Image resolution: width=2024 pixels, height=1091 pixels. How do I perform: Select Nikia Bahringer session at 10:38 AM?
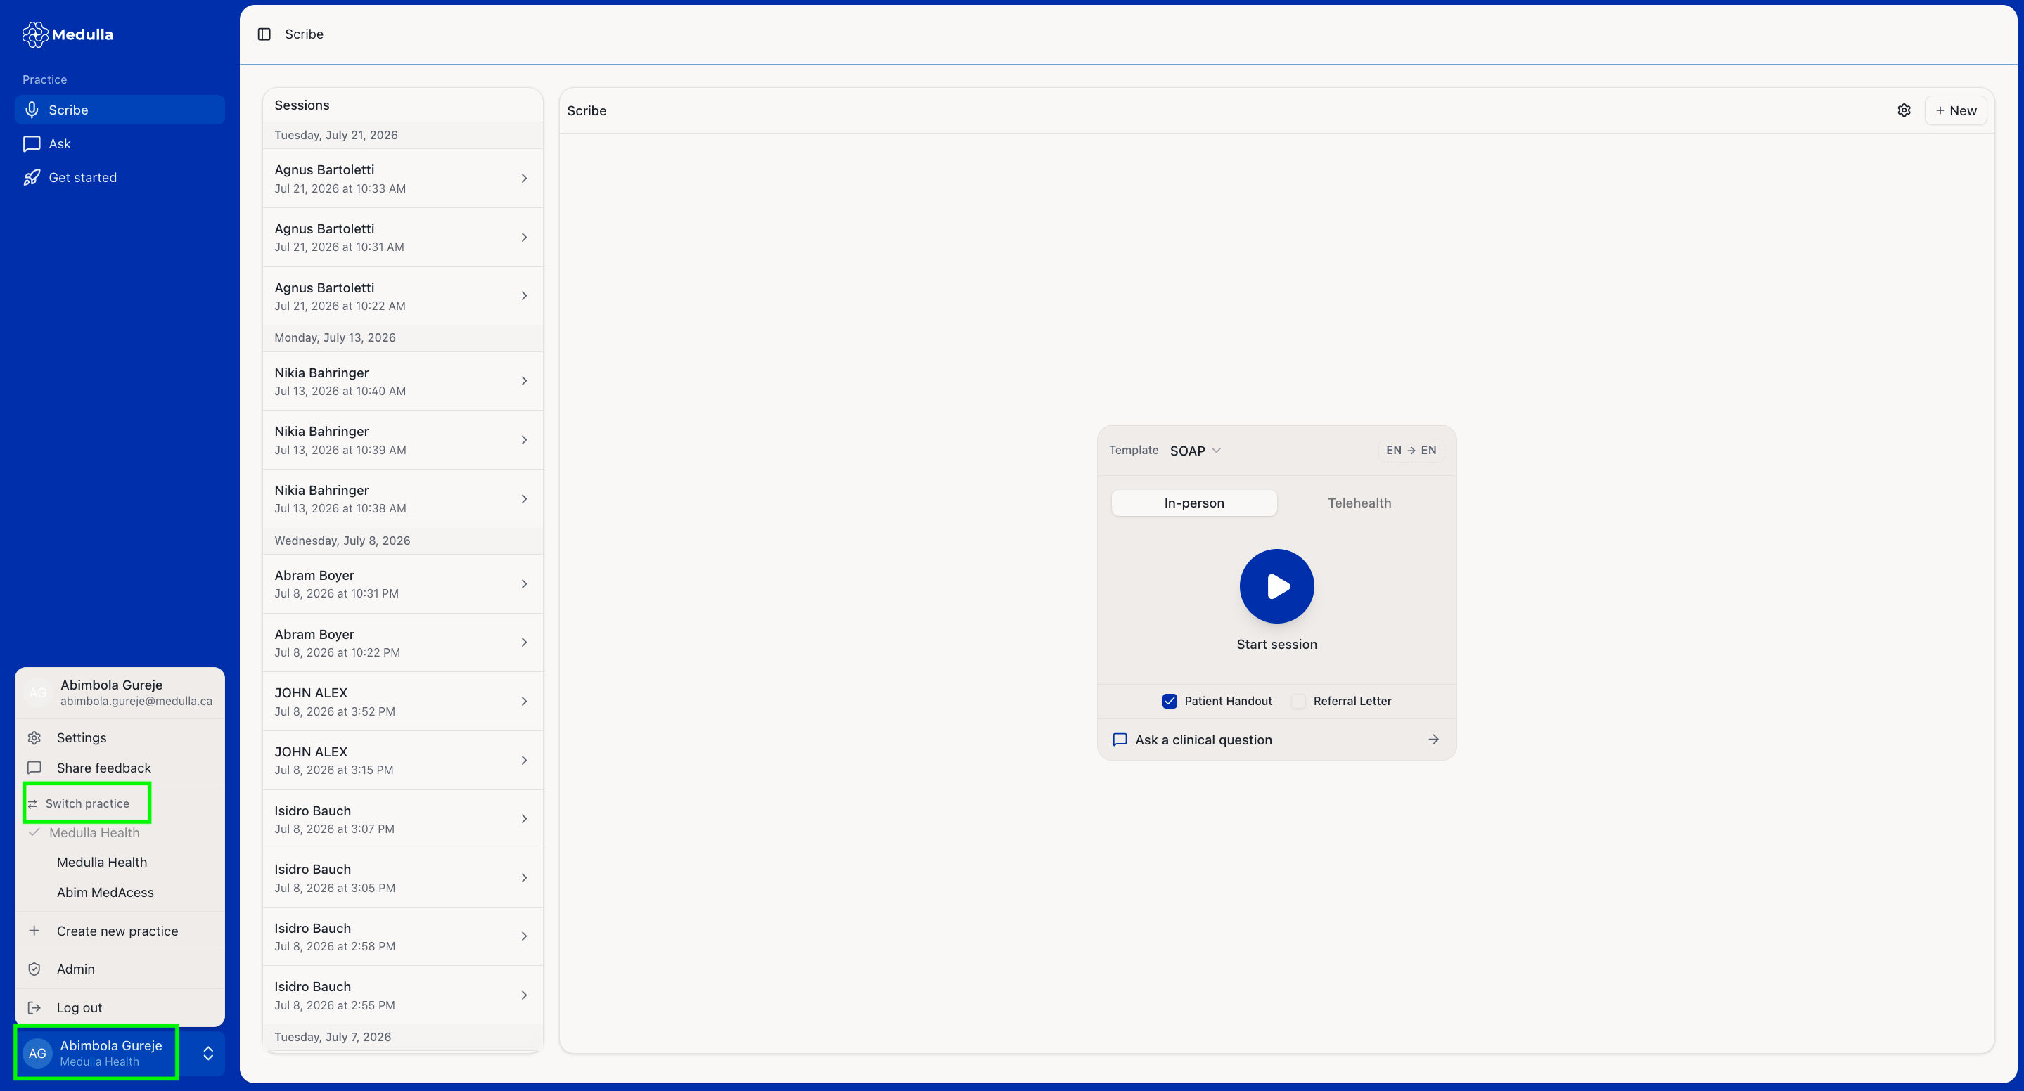(x=402, y=499)
